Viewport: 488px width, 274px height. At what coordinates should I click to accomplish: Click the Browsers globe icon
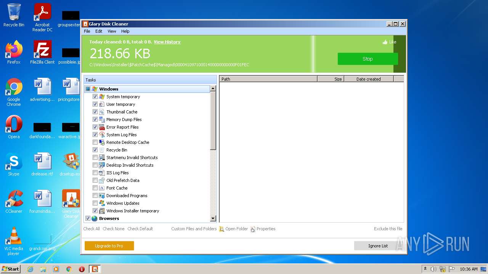[95, 218]
